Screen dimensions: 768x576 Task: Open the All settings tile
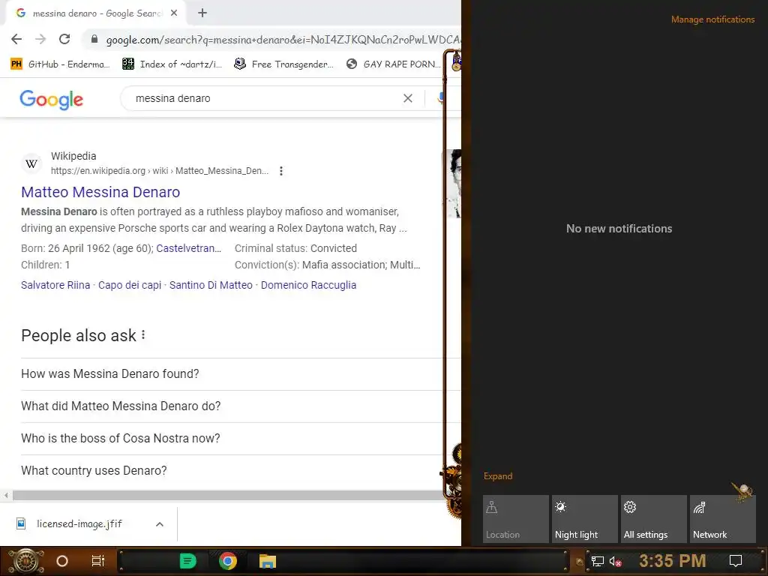654,519
